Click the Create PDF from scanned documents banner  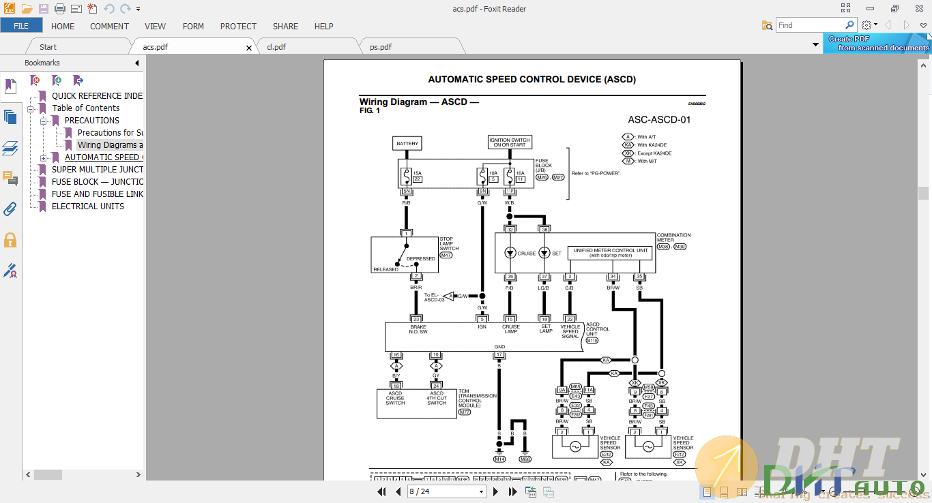tap(877, 44)
